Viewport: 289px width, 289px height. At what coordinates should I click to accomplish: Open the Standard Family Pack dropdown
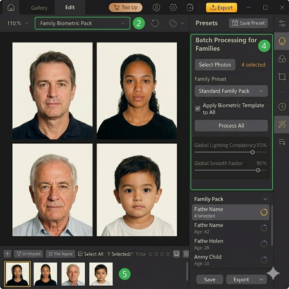coord(231,91)
